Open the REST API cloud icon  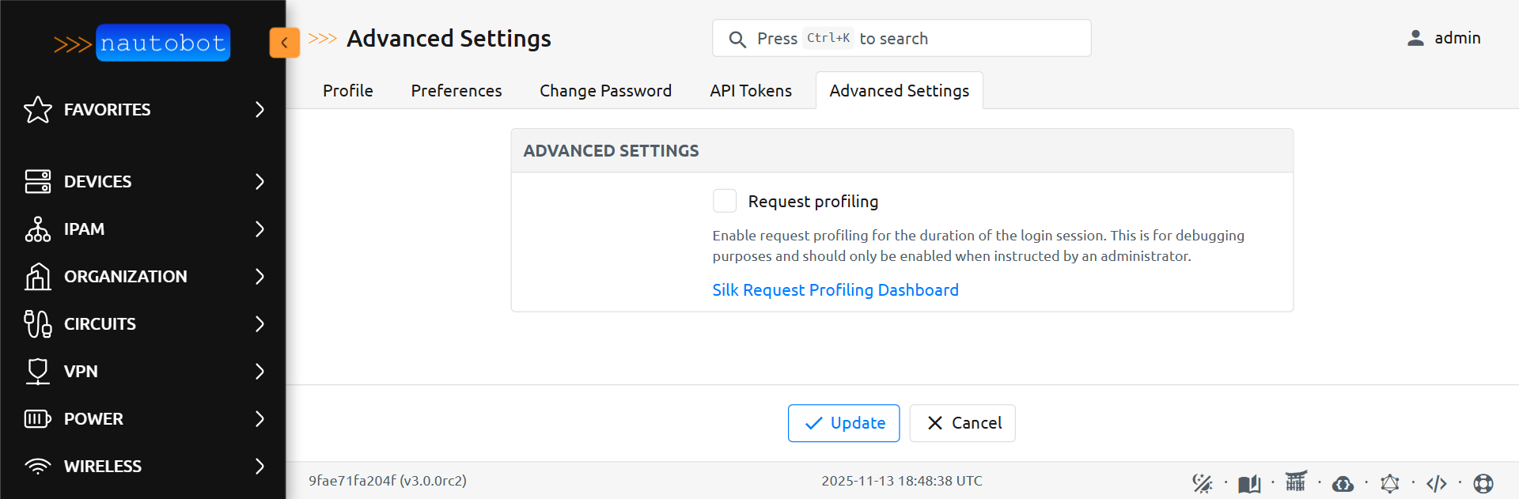[1343, 482]
